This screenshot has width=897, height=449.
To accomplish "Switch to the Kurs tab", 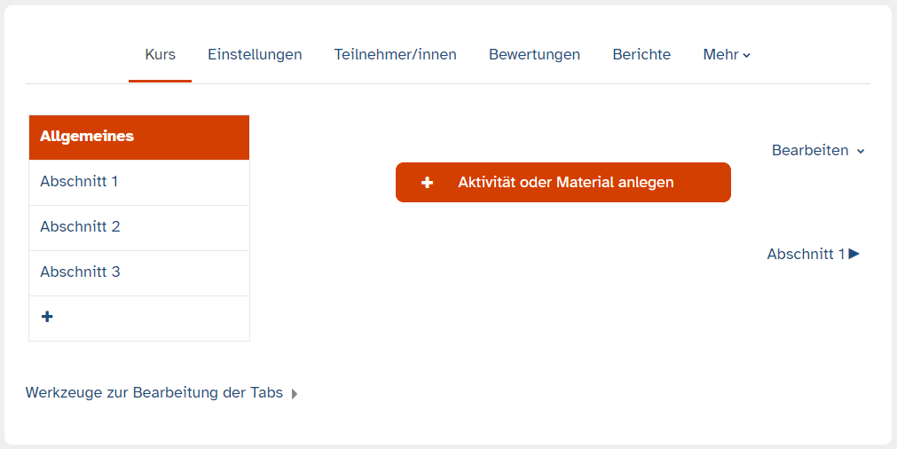I will click(160, 55).
